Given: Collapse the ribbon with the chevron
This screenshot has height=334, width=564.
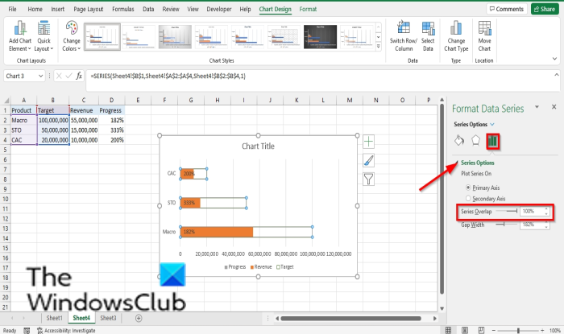Looking at the screenshot, I should 554,59.
